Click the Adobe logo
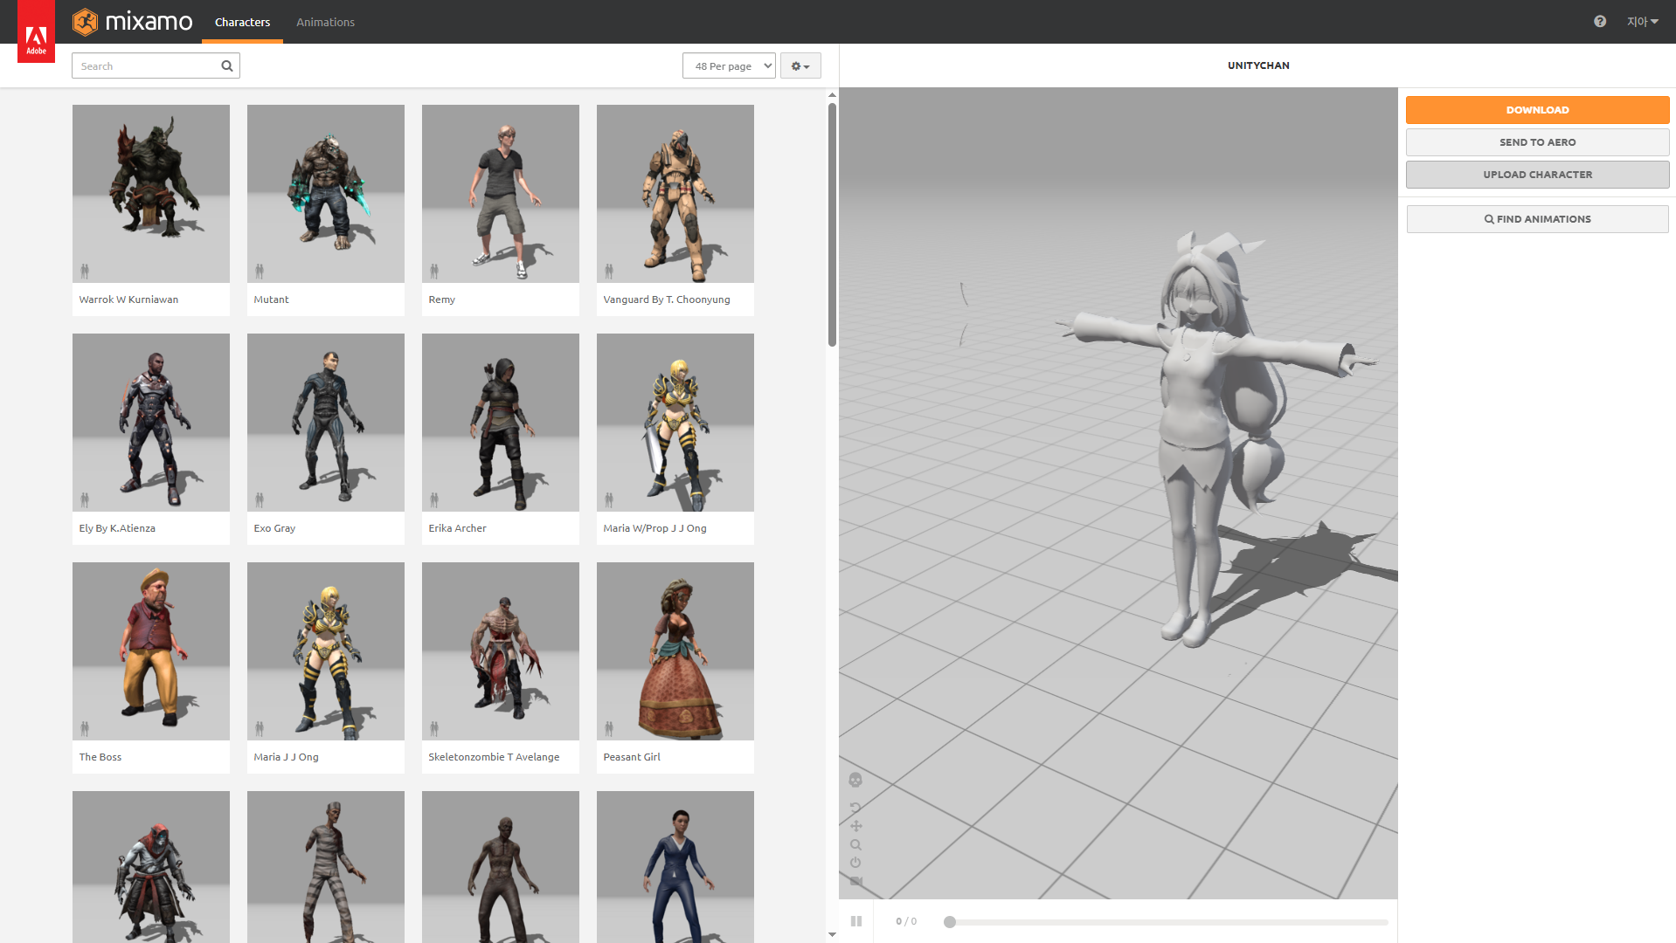 pyautogui.click(x=36, y=31)
